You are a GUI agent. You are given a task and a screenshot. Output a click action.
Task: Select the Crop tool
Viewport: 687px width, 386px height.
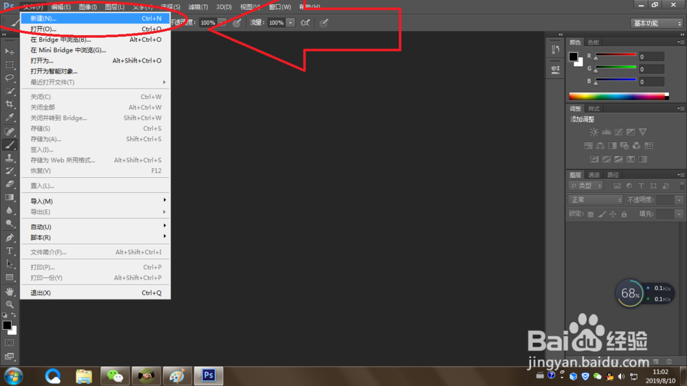pos(9,104)
